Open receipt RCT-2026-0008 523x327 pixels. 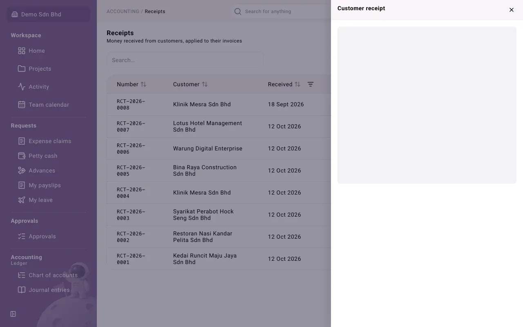pos(131,105)
